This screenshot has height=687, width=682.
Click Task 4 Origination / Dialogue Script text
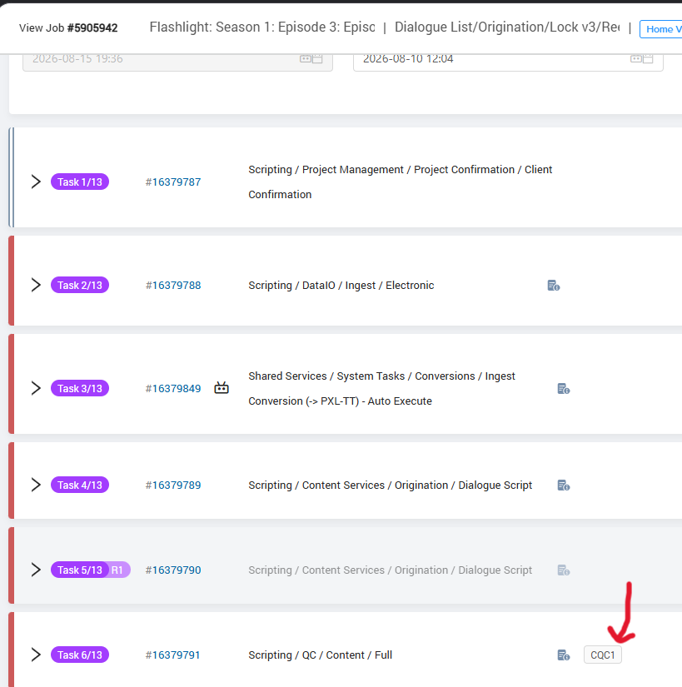click(391, 485)
